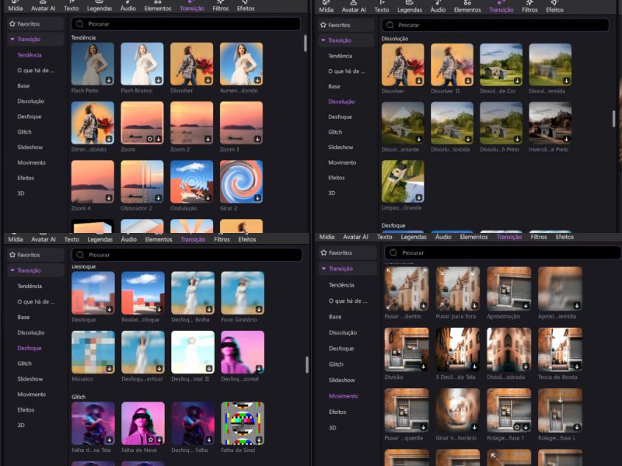622x466 pixels.
Task: Download the Flash Preto transition
Action: pos(109,80)
